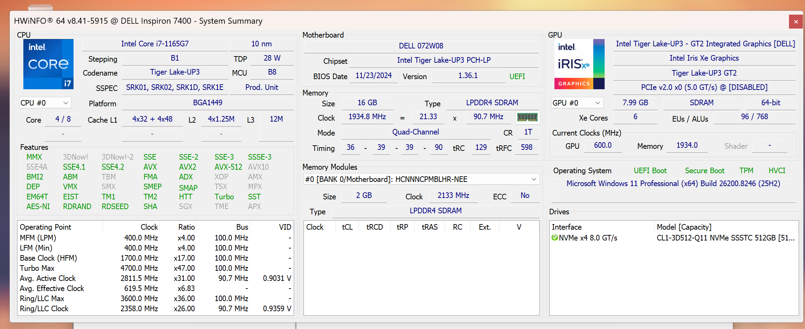Screen dimensions: 805x329
Task: Select the Intel Tiger Lake-UP3 GT2 Integrated Graphics field
Action: click(705, 44)
